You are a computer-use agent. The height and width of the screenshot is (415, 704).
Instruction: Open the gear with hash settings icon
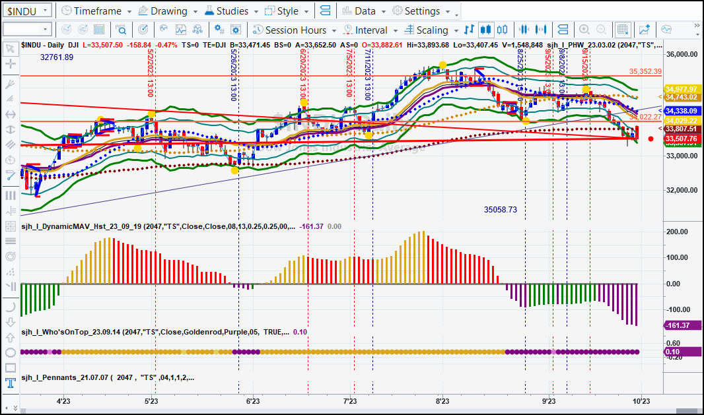[219, 30]
